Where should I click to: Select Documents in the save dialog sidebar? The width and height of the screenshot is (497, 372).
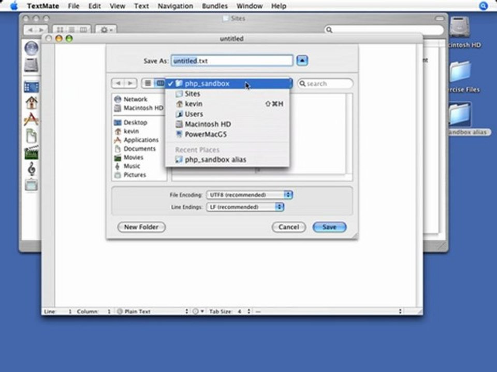[135, 149]
